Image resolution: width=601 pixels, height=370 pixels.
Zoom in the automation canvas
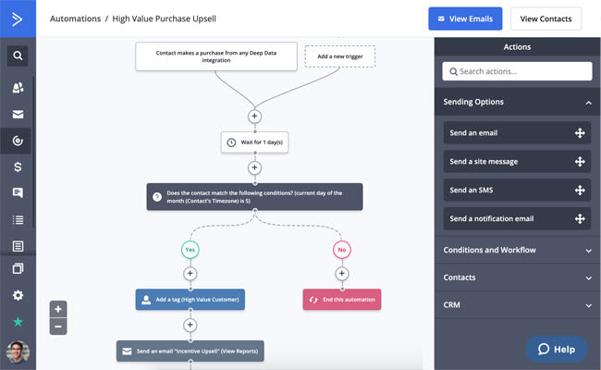[x=58, y=309]
